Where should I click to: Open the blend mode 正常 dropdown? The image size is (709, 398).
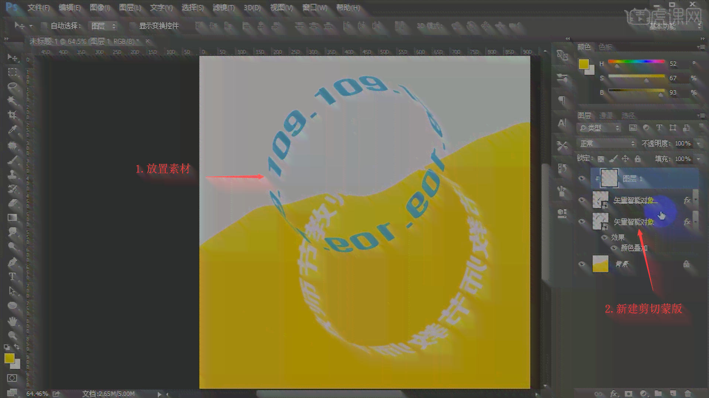tap(606, 143)
